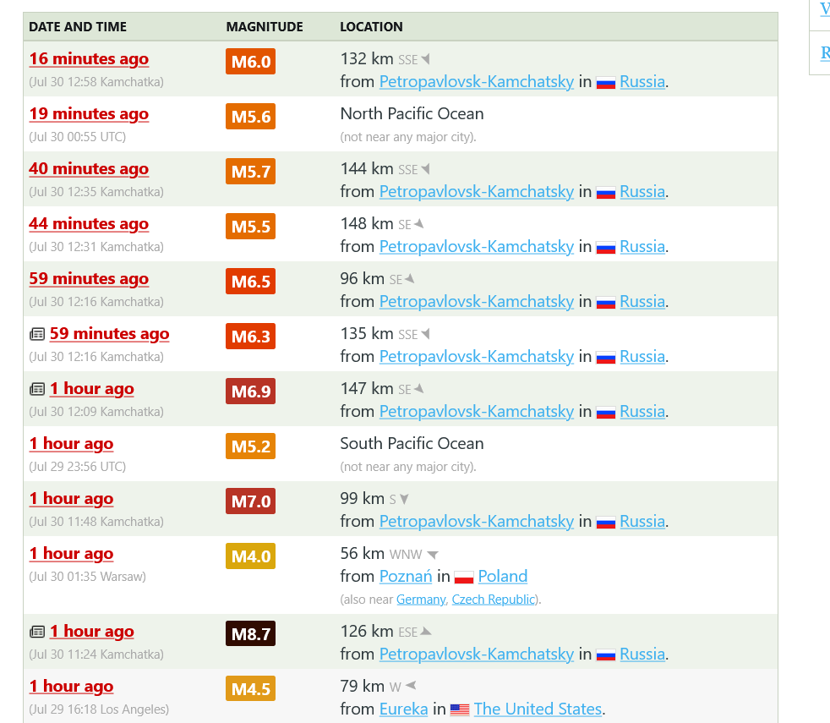This screenshot has width=830, height=723.
Task: Open the '1 hour ago' link in the M6.9 row
Action: click(92, 389)
